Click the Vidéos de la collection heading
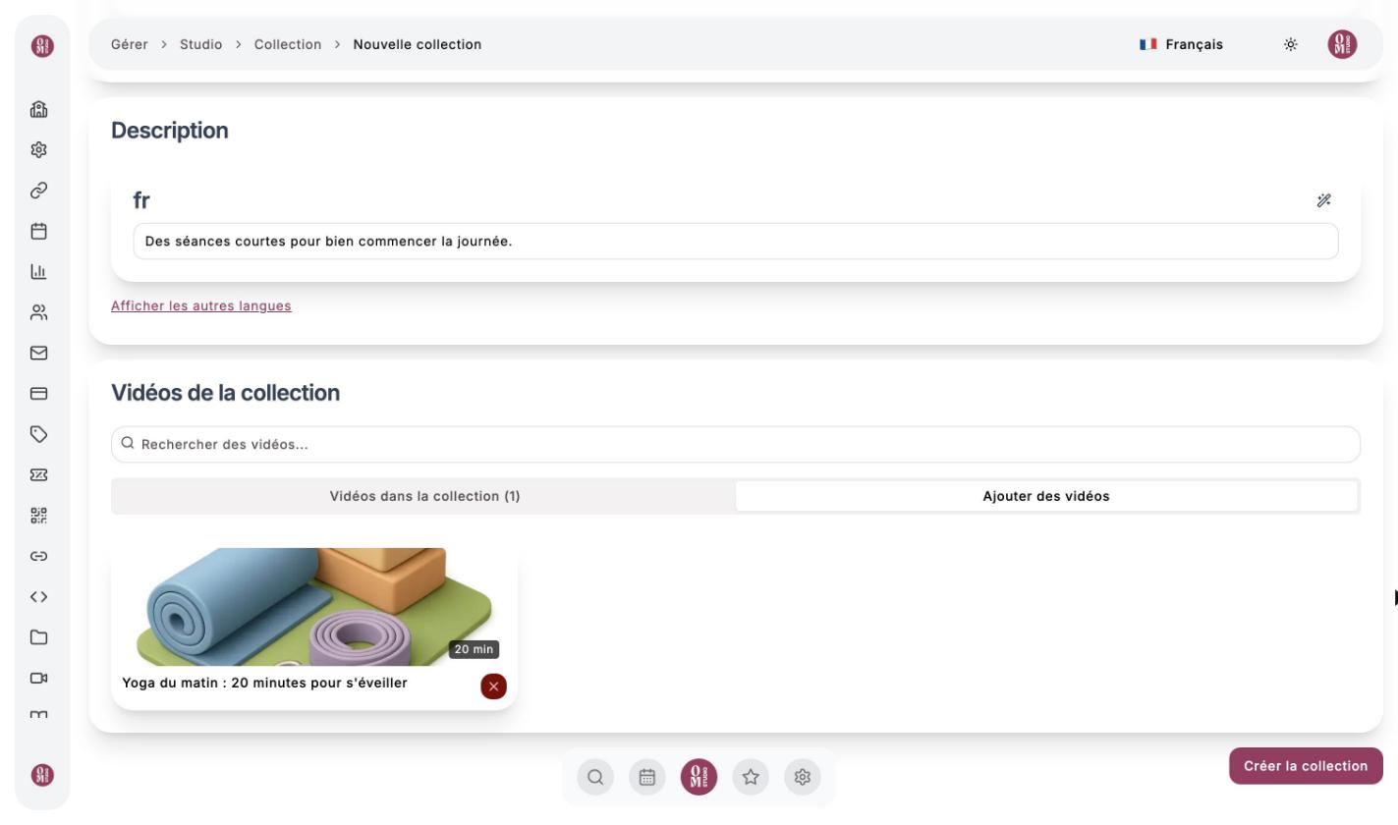 coord(226,393)
